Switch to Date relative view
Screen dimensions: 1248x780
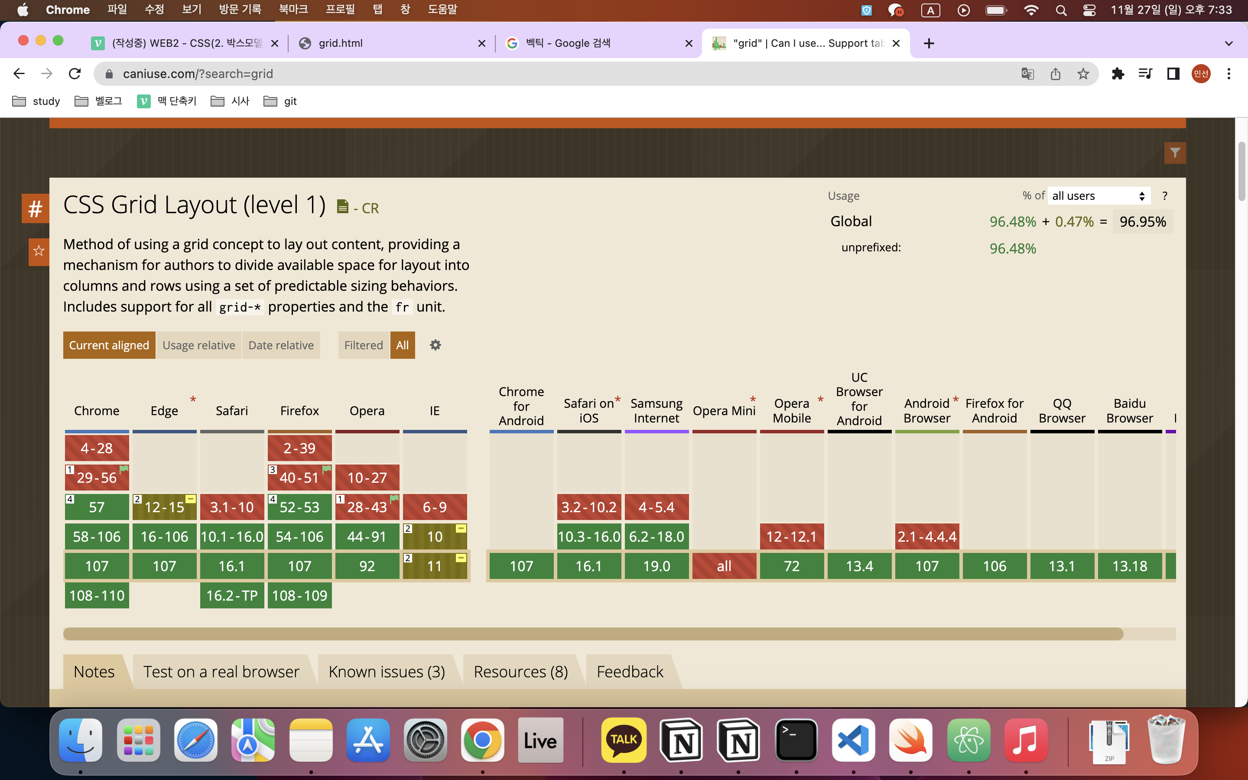pyautogui.click(x=281, y=345)
